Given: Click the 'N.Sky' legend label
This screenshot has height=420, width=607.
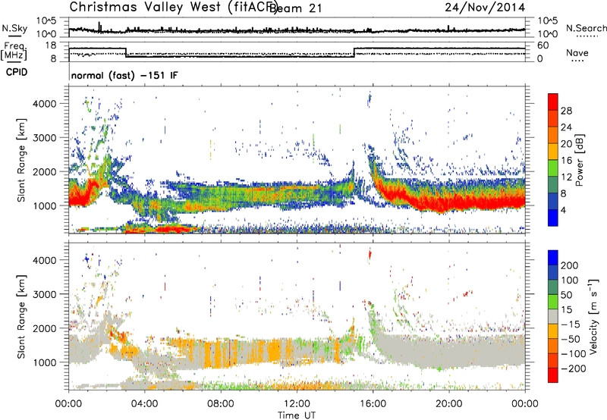Looking at the screenshot, I should point(14,28).
